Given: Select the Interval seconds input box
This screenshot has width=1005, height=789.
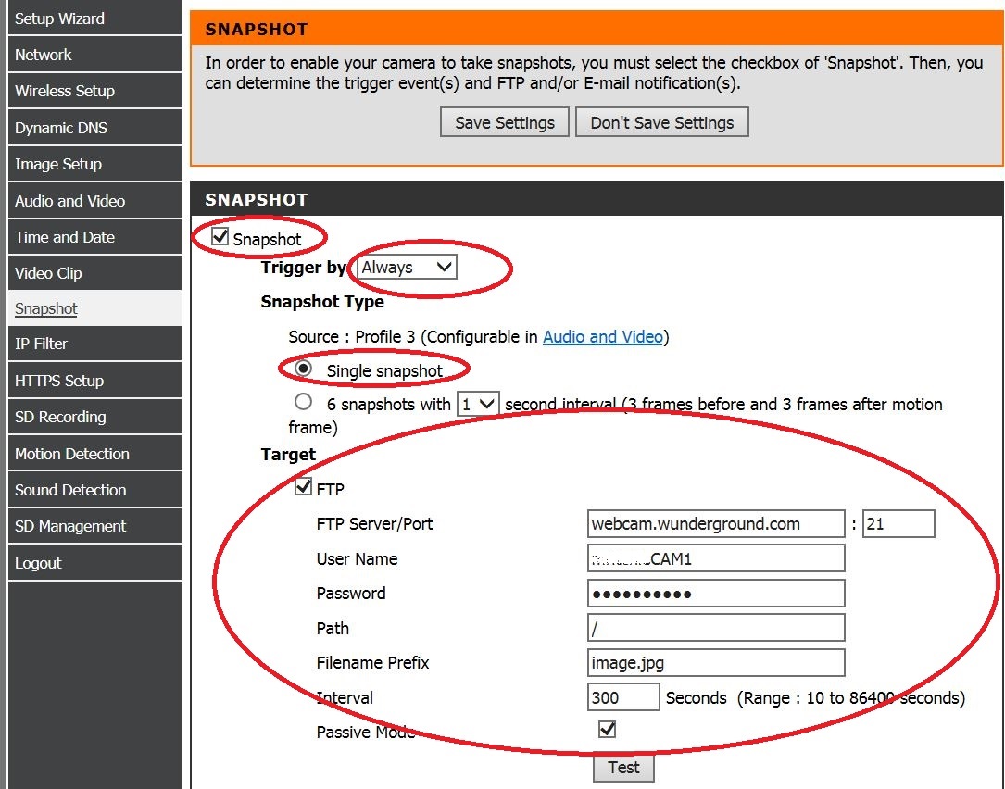Looking at the screenshot, I should click(622, 697).
